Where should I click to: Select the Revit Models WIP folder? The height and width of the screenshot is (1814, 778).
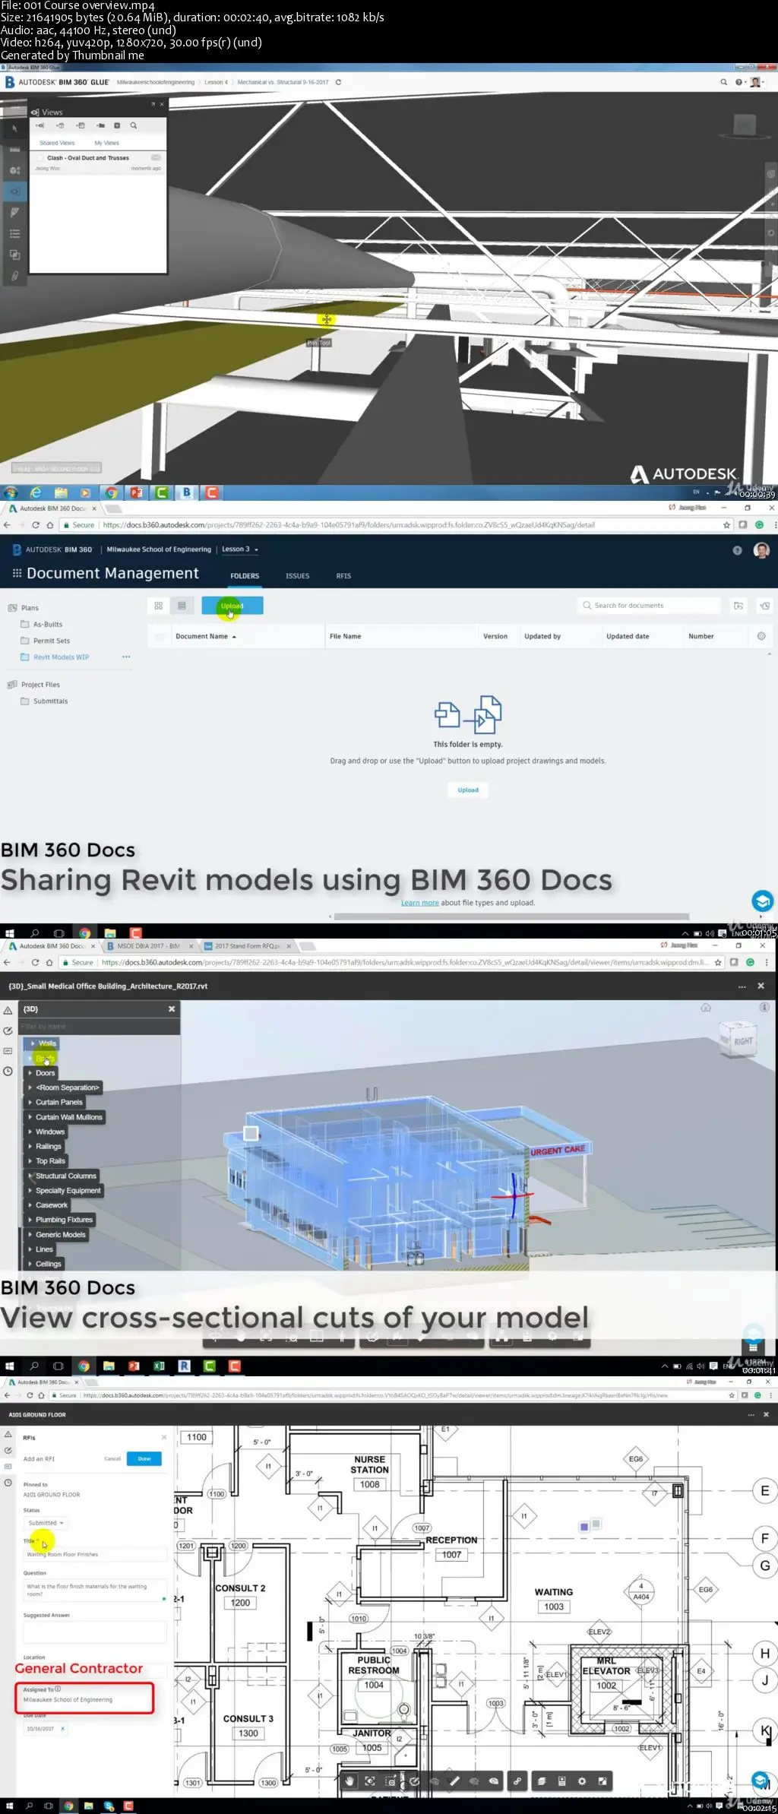click(x=61, y=657)
